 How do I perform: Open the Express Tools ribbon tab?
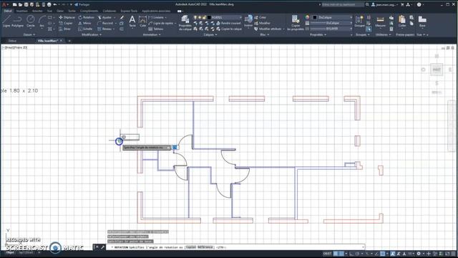tap(129, 11)
